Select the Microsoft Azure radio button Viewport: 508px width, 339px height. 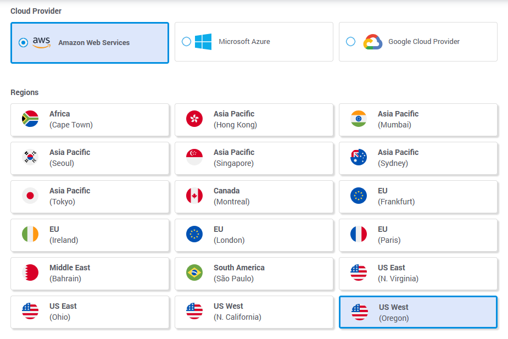[186, 42]
